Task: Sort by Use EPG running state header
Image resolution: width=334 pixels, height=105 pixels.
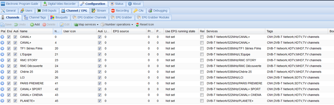Action: click(x=181, y=31)
